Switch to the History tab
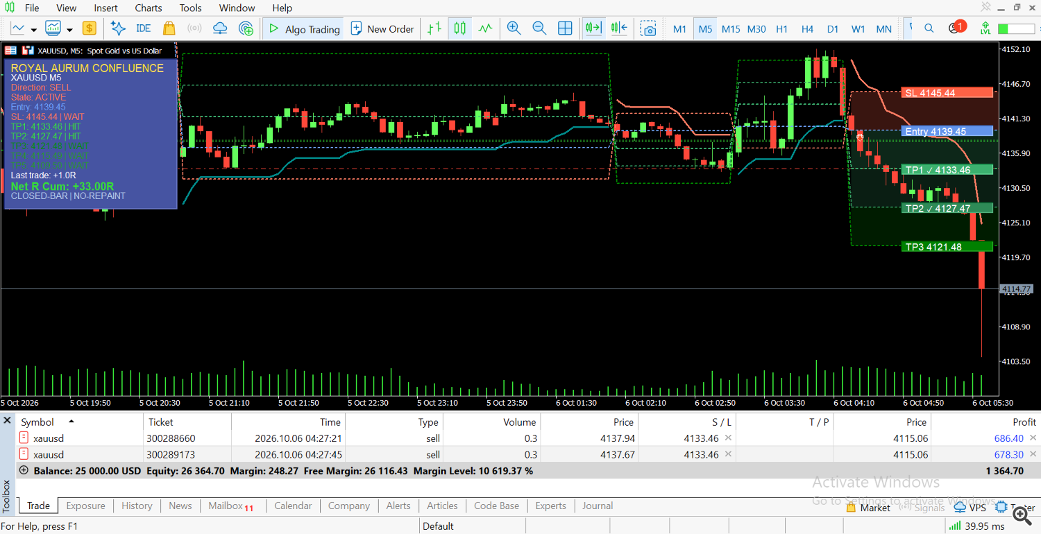Viewport: 1041px width, 534px height. [137, 506]
